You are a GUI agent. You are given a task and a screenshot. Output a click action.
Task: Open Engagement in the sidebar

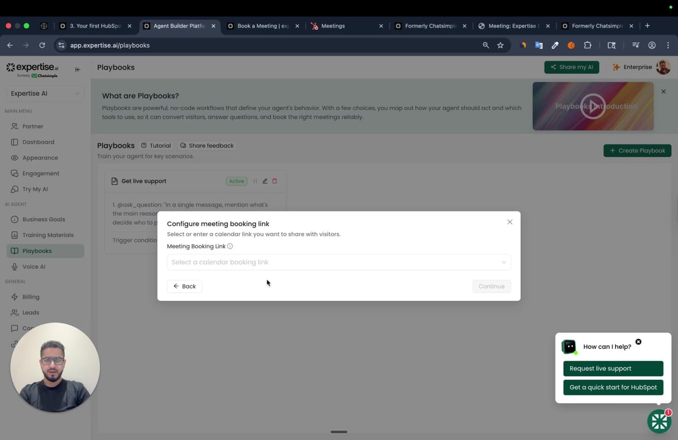click(x=41, y=174)
